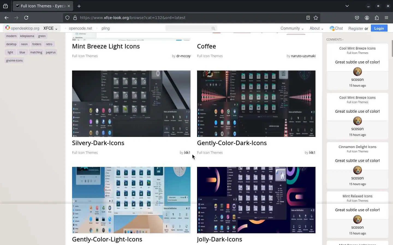Viewport: 393px width, 245px height.
Task: Open a new tab with plus icon
Action: [79, 6]
